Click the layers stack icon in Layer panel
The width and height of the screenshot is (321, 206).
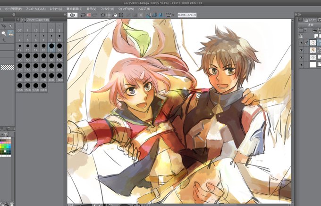pyautogui.click(x=301, y=36)
